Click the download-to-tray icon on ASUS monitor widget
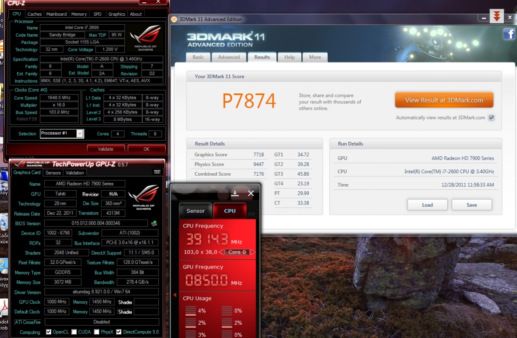 tap(235, 193)
